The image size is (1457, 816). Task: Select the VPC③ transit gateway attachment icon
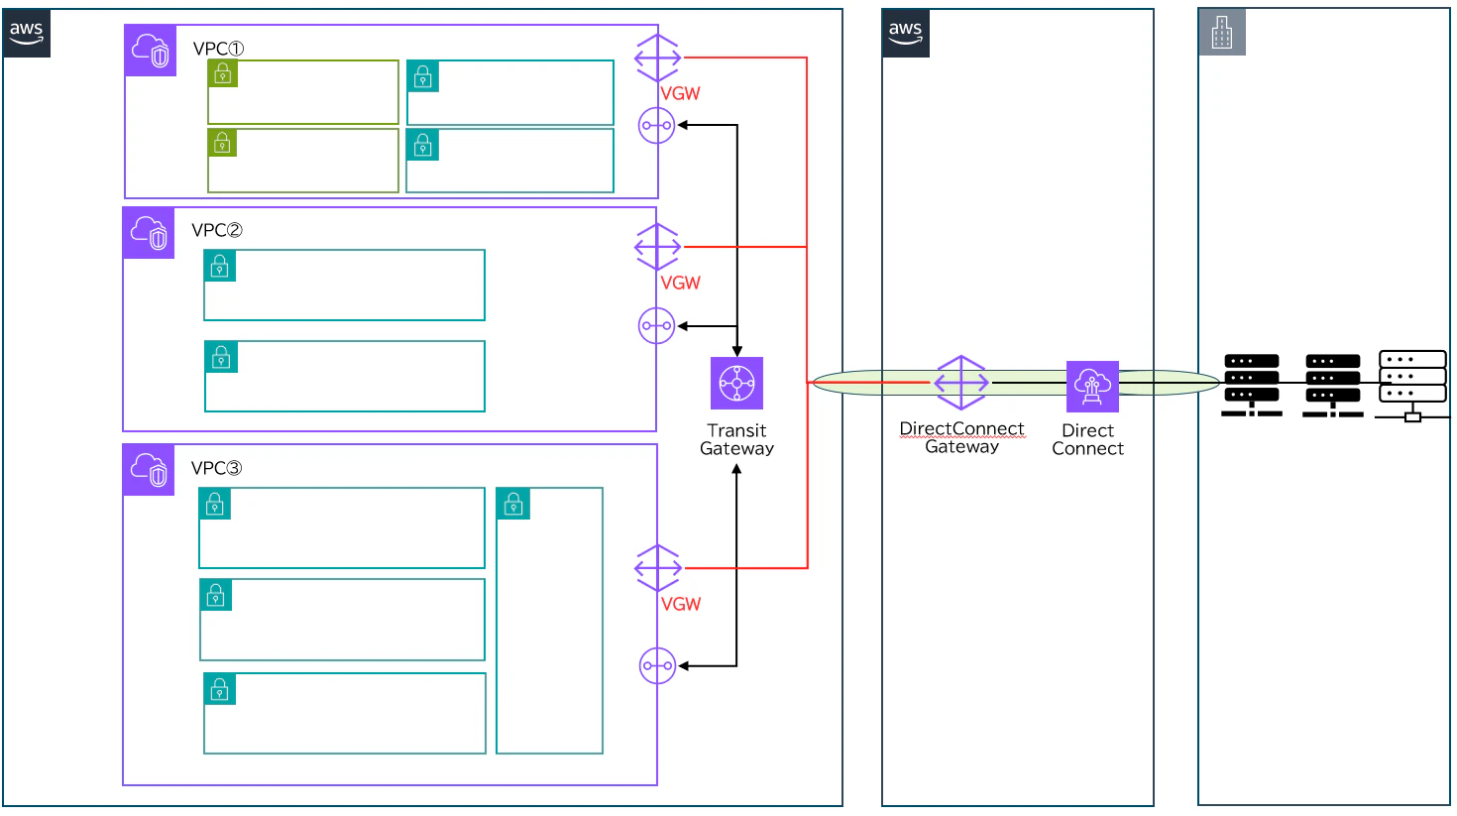click(657, 665)
